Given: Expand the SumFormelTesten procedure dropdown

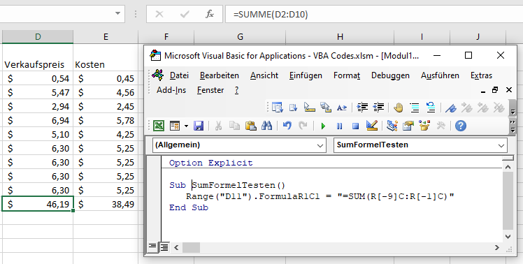Looking at the screenshot, I should tap(501, 146).
